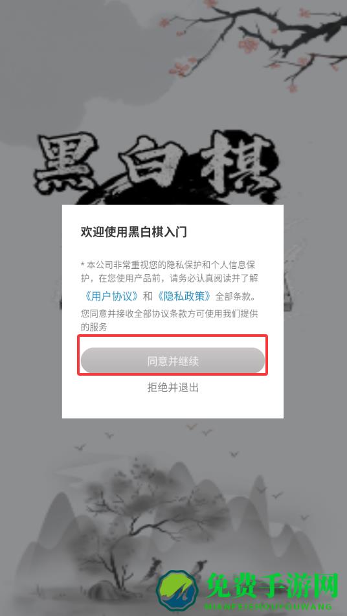Open the 《用户协议》 link

111,296
